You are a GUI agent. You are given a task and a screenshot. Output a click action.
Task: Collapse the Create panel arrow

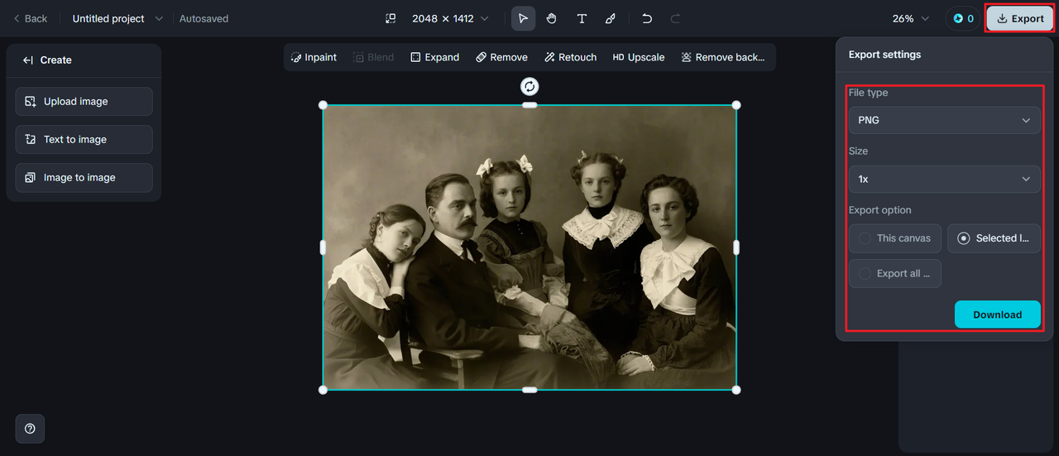[28, 60]
